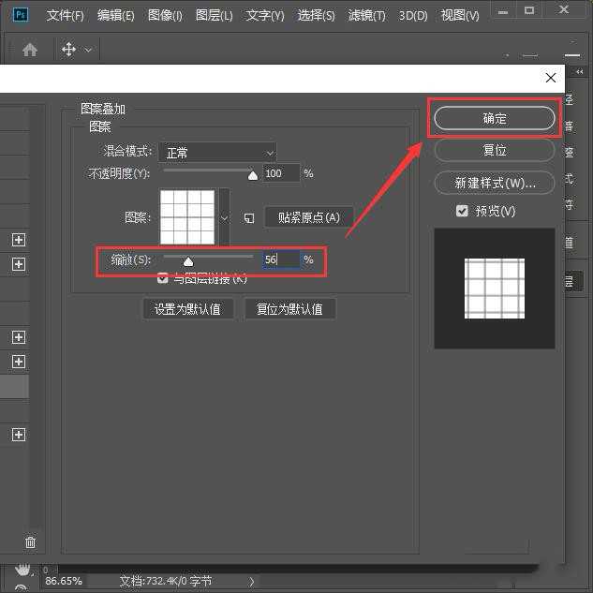The image size is (593, 593).
Task: Open the 文件(F) menu
Action: click(65, 16)
